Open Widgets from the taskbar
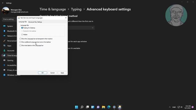Viewport: 196px width, 110px height. click(92, 107)
